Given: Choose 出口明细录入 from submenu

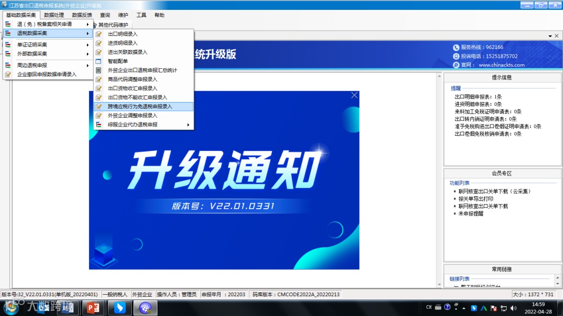Looking at the screenshot, I should point(144,34).
